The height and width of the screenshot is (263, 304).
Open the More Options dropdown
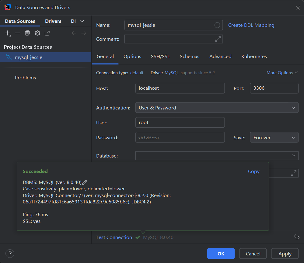tap(282, 73)
